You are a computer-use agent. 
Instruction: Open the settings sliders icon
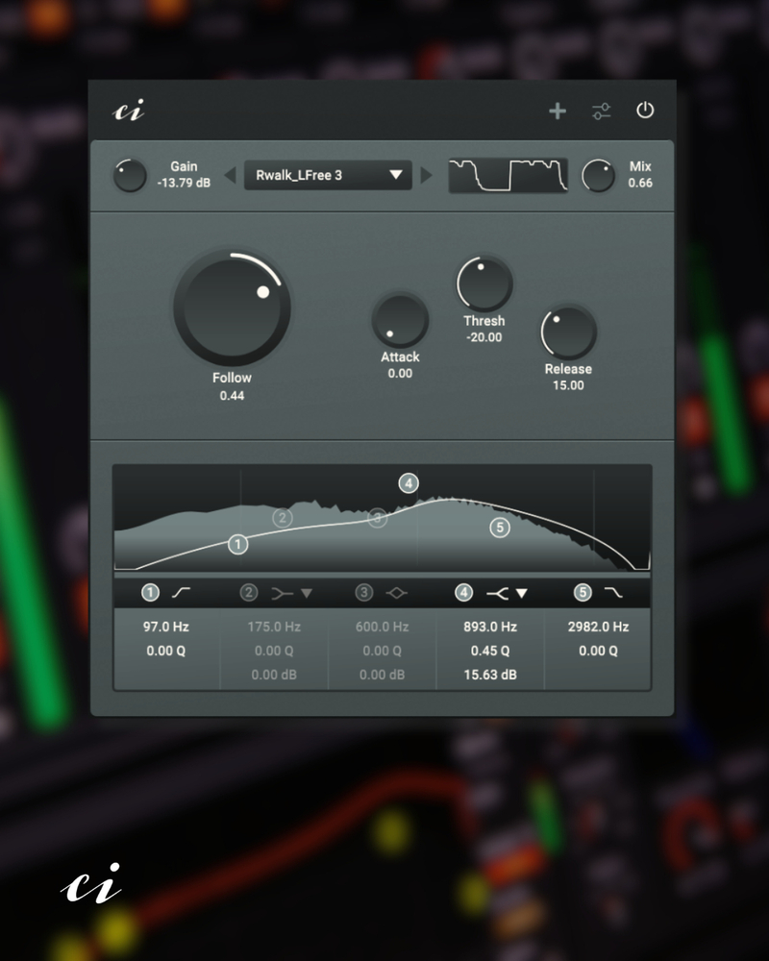601,111
